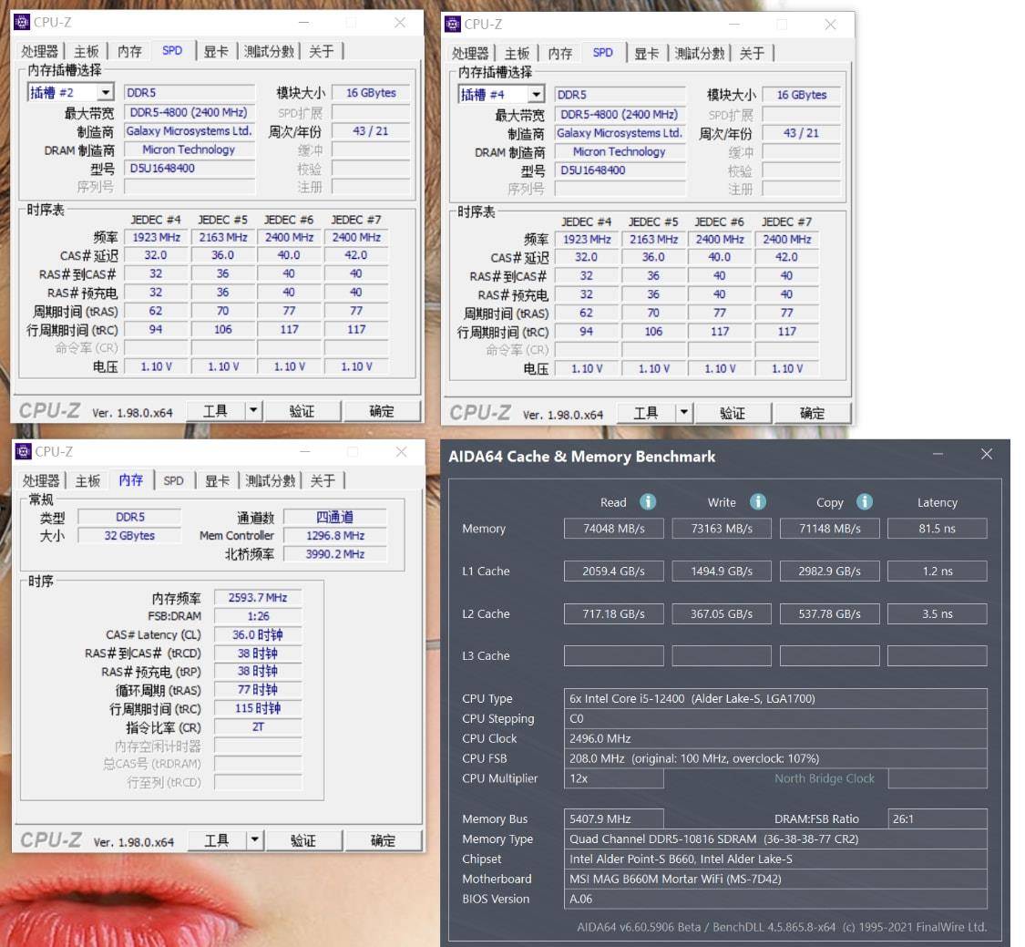Open 显卡 tab in top-right CPU-Z
The height and width of the screenshot is (947, 1025).
(646, 54)
